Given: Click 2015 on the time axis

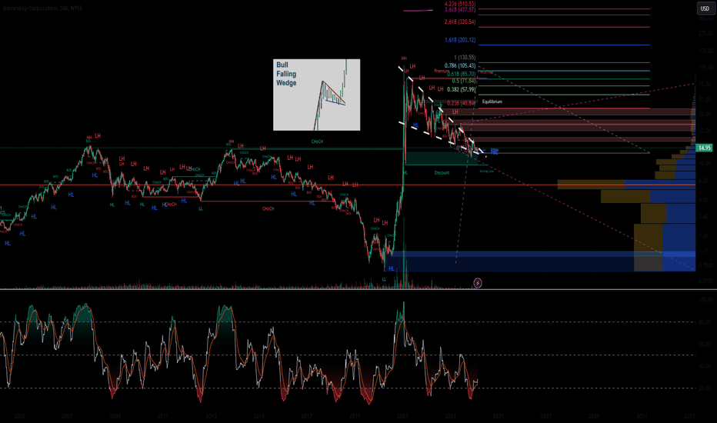Looking at the screenshot, I should pyautogui.click(x=258, y=416).
